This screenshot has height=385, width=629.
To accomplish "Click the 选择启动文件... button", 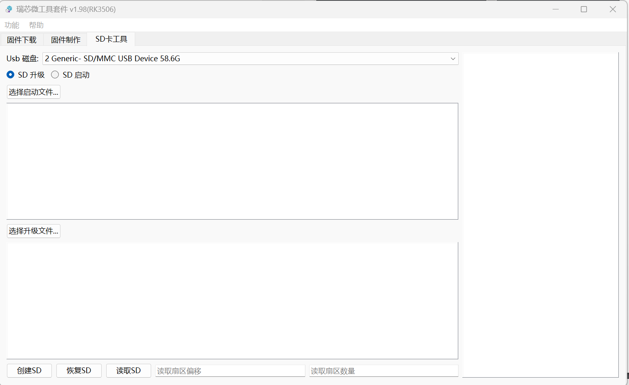I will (33, 92).
